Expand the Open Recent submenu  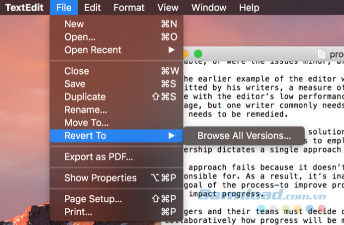tap(116, 50)
